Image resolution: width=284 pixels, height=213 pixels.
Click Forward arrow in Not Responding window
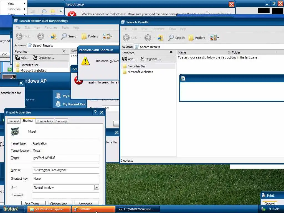[40, 36]
